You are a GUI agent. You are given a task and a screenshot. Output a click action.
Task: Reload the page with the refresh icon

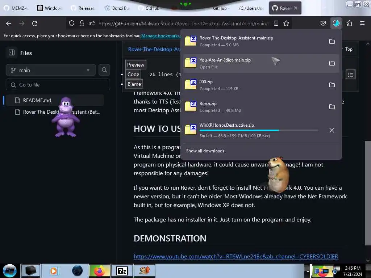[x=35, y=24]
